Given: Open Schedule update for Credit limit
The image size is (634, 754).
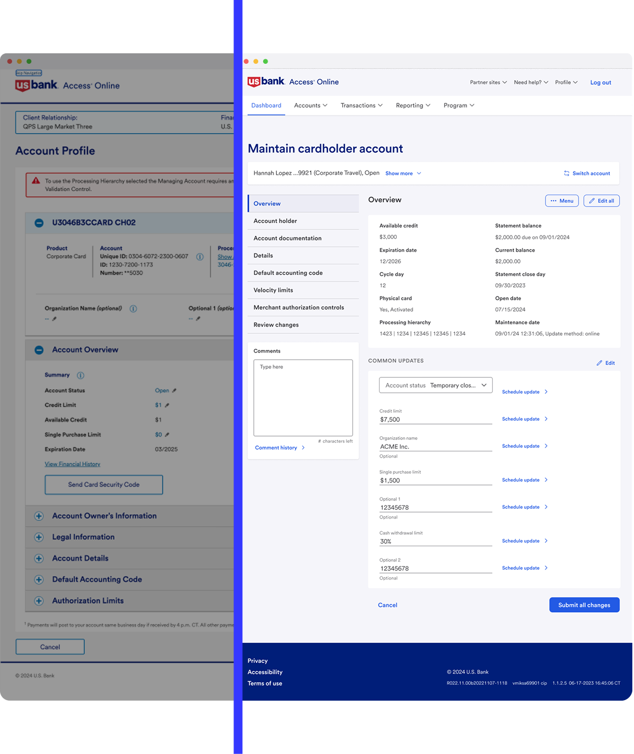Looking at the screenshot, I should pyautogui.click(x=525, y=419).
